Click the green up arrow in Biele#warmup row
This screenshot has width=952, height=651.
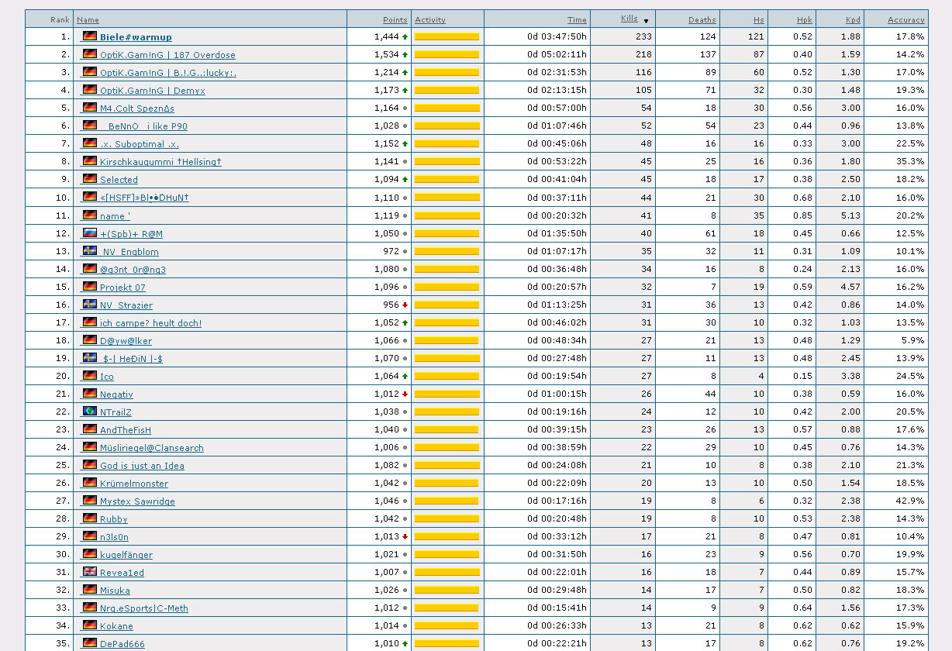pyautogui.click(x=405, y=37)
